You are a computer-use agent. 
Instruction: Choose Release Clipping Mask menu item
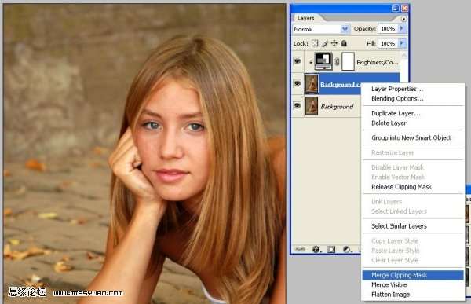point(401,187)
